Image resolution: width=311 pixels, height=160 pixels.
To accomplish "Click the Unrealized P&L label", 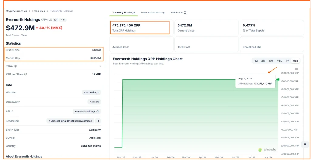I will (x=252, y=47).
